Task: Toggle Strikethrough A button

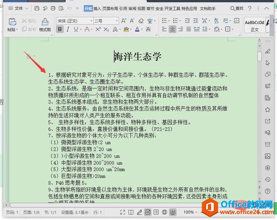Action: [x=87, y=29]
